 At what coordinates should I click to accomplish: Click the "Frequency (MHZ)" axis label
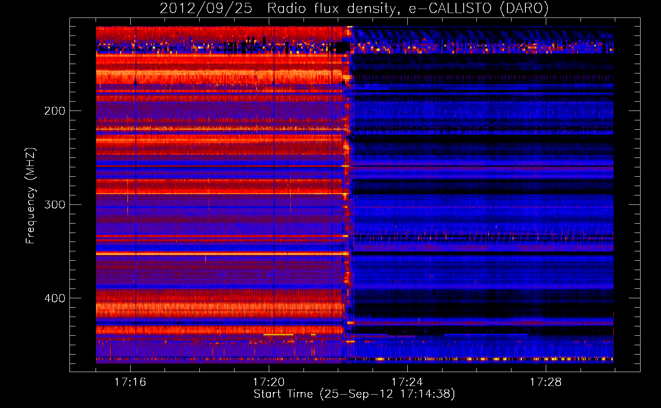[x=30, y=196]
